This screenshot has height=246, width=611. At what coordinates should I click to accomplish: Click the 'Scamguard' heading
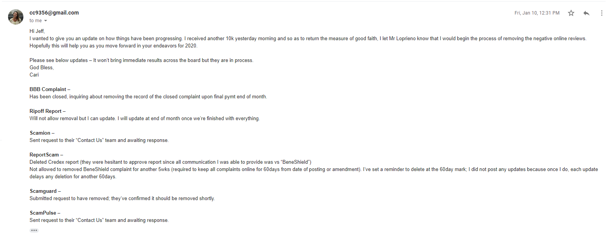click(43, 191)
